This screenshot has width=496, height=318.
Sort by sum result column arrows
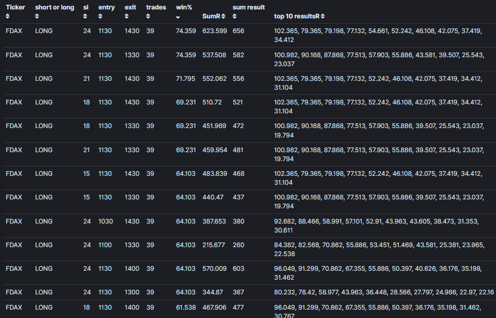[x=234, y=16]
